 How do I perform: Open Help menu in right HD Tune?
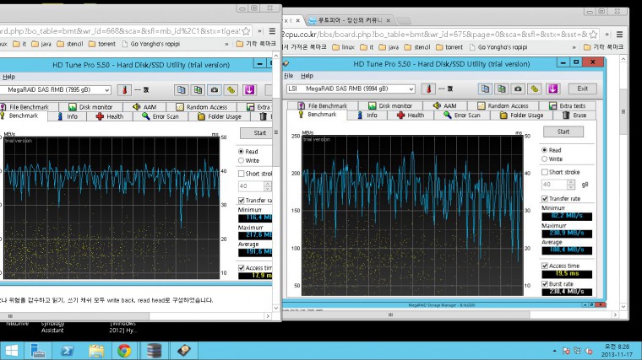click(307, 76)
